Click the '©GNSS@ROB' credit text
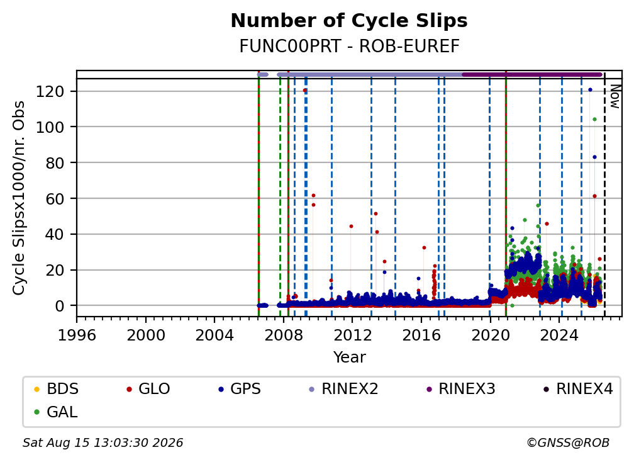The width and height of the screenshot is (634, 462). point(568,442)
